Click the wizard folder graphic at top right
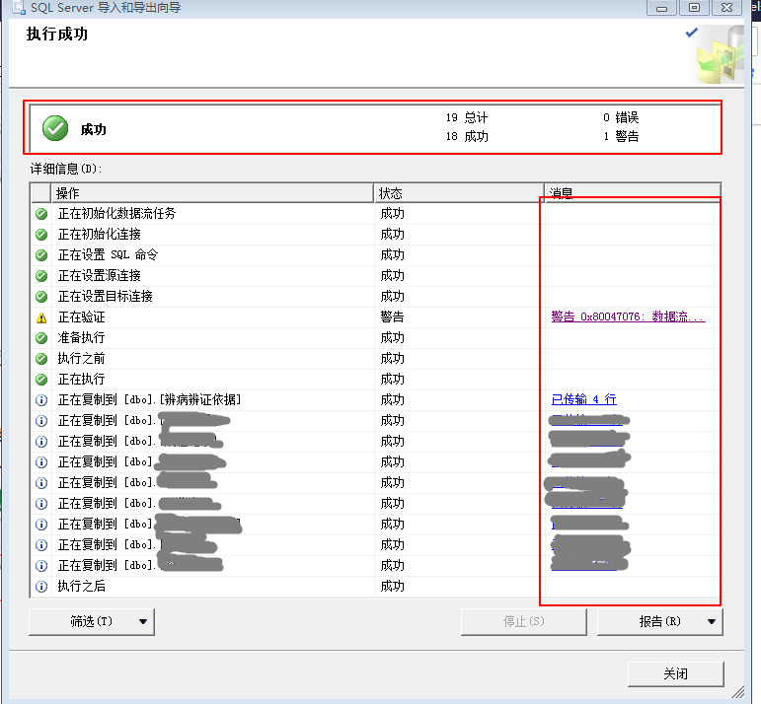Viewport: 761px width, 704px height. [721, 54]
